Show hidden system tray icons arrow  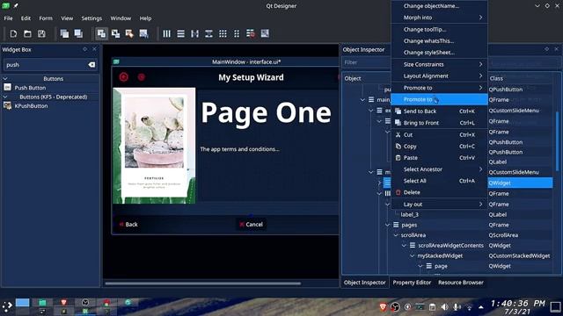click(x=481, y=307)
